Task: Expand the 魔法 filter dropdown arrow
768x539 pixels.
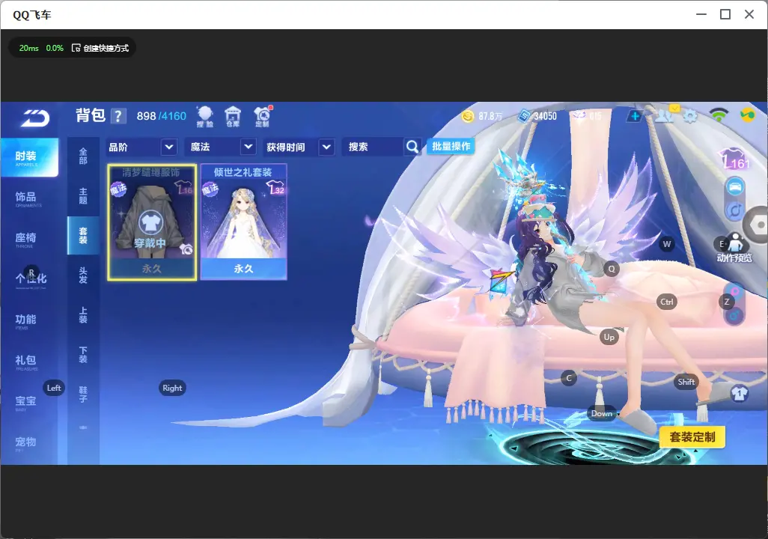Action: [249, 147]
